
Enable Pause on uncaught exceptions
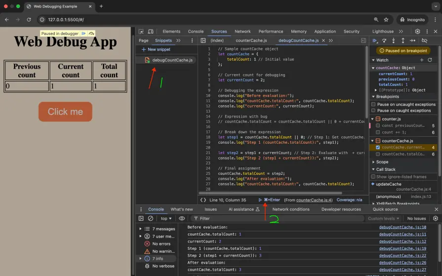point(373,104)
